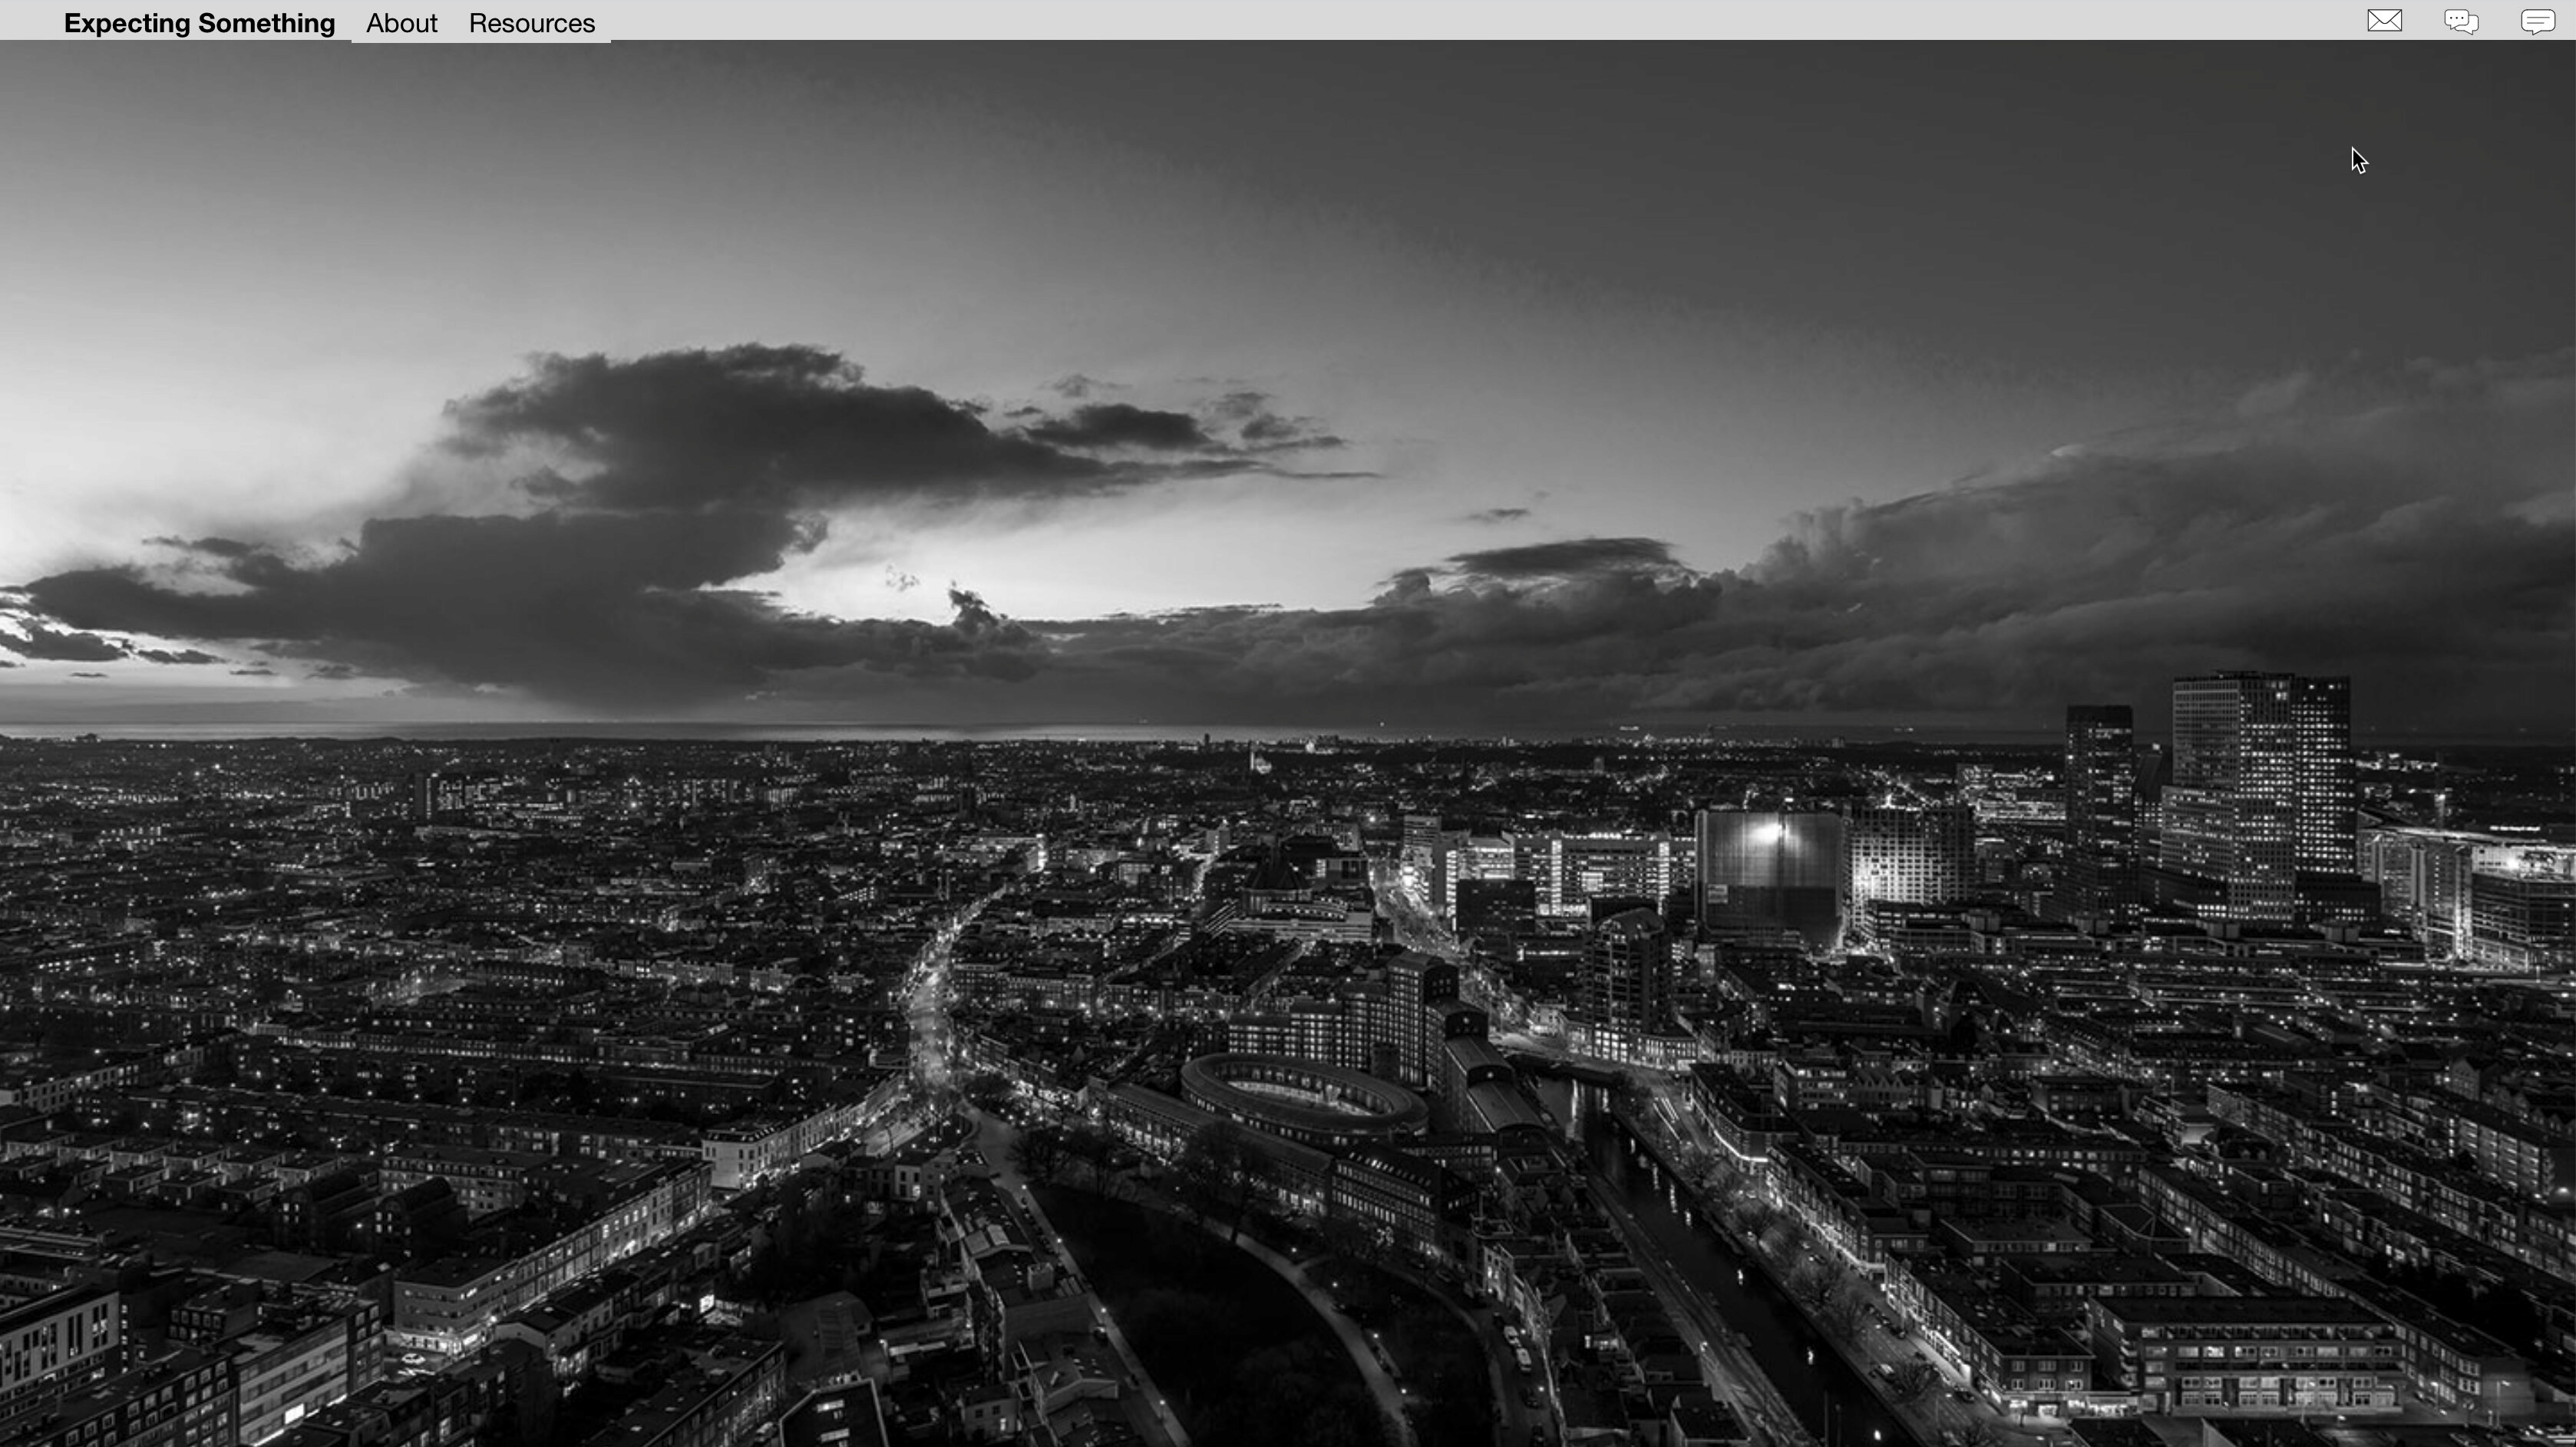Click the curved illuminated street in city center
The height and width of the screenshot is (1447, 2576).
coord(930,999)
